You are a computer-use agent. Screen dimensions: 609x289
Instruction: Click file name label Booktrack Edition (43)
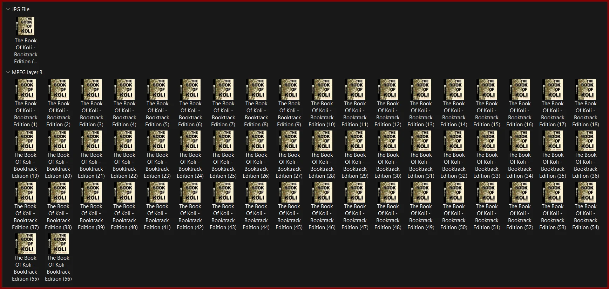tap(223, 217)
